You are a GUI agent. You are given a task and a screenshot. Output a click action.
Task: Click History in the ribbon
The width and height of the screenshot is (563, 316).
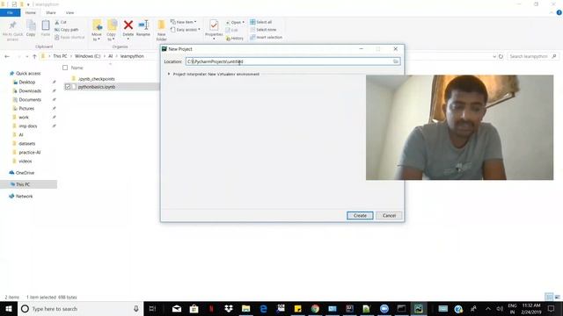click(x=235, y=39)
